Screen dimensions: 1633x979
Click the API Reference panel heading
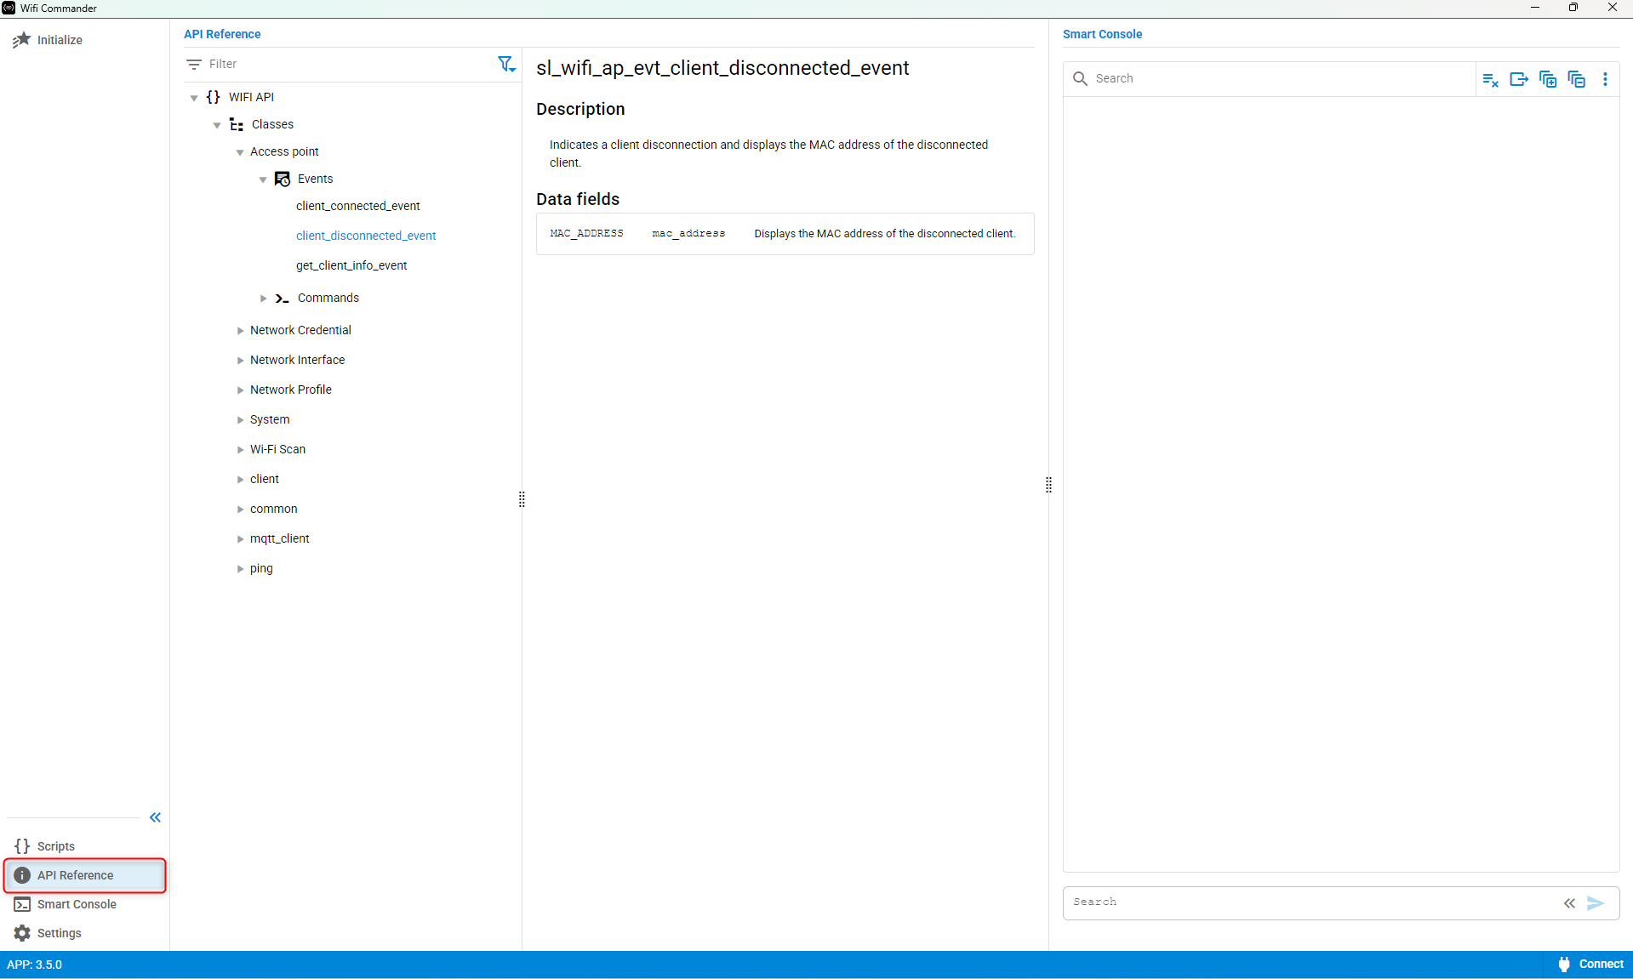[x=222, y=34]
